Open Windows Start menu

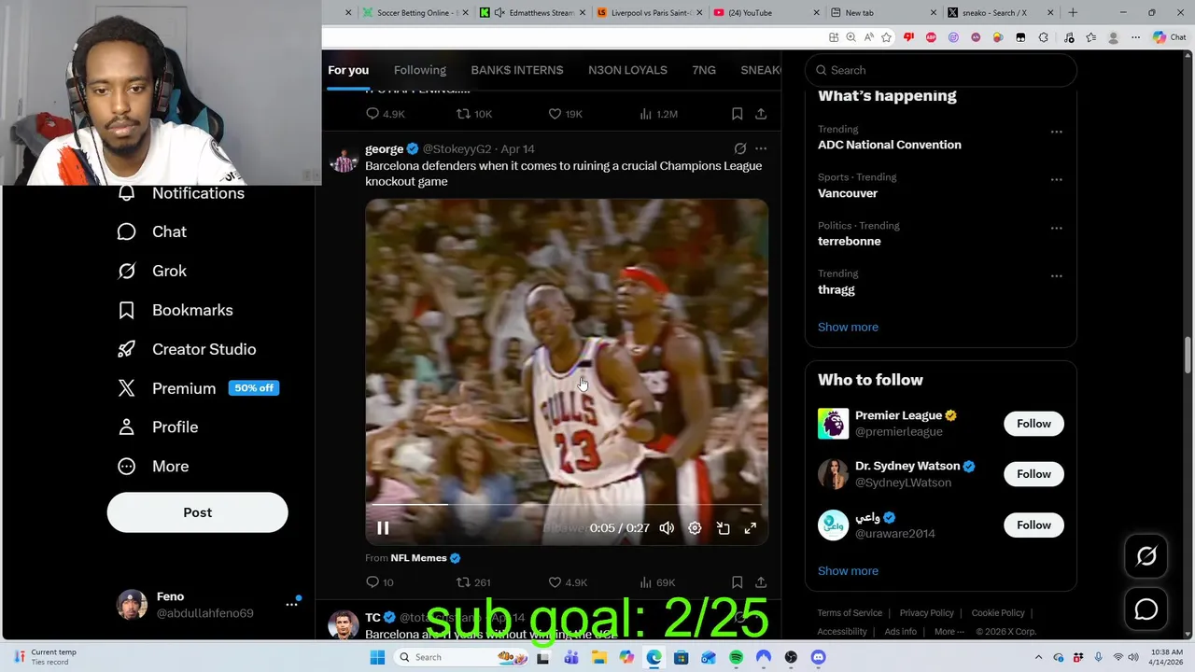(x=377, y=657)
